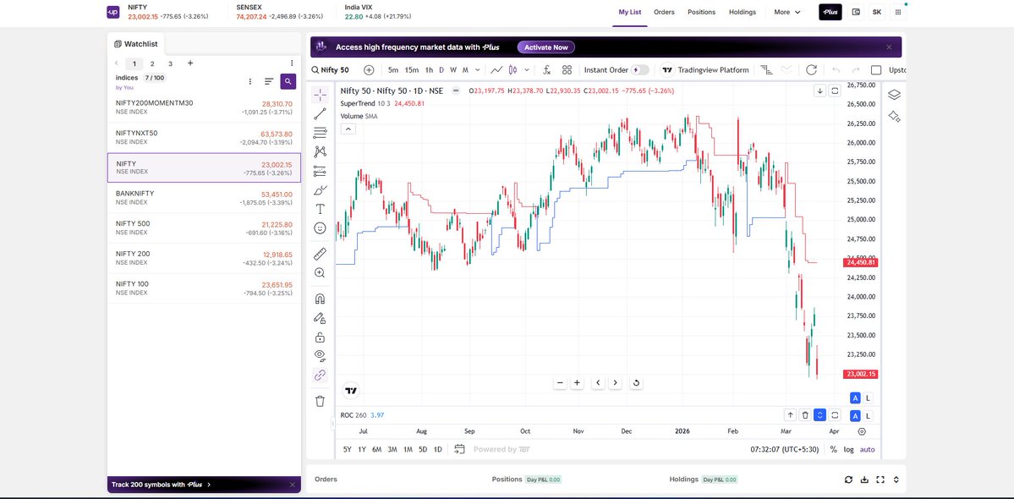The width and height of the screenshot is (1014, 499).
Task: Add a new watchlist with plus
Action: pos(190,63)
